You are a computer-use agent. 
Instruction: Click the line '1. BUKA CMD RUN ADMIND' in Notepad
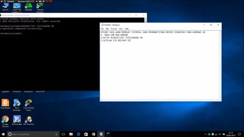[x=114, y=35]
